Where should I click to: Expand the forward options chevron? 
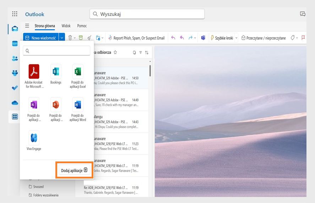tap(195, 38)
